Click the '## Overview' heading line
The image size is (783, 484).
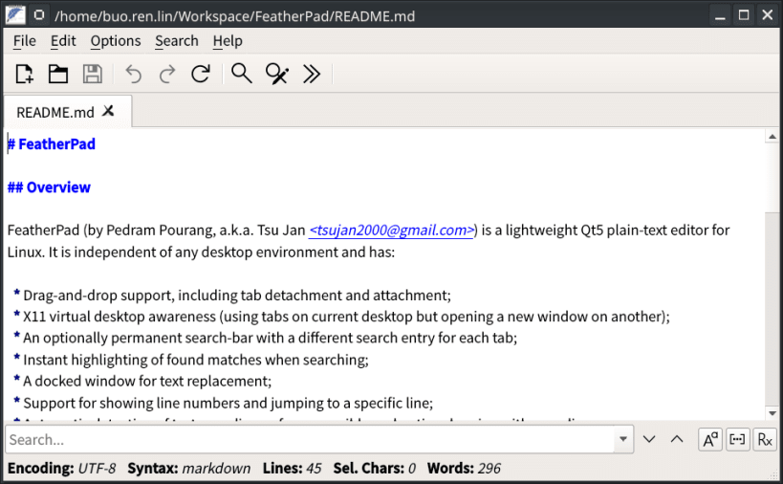pyautogui.click(x=49, y=187)
